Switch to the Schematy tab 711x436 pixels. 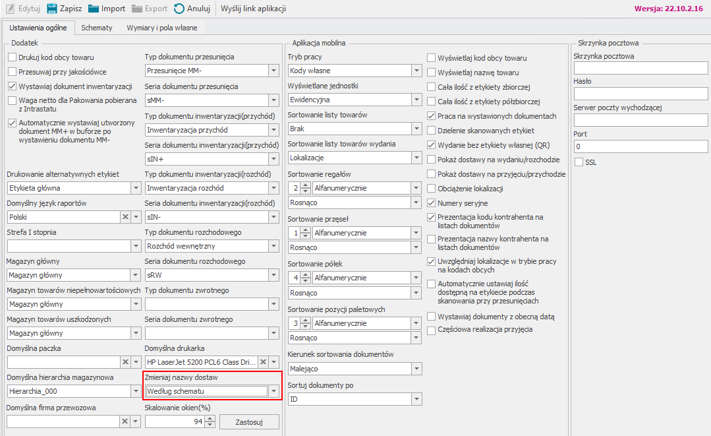pyautogui.click(x=97, y=28)
